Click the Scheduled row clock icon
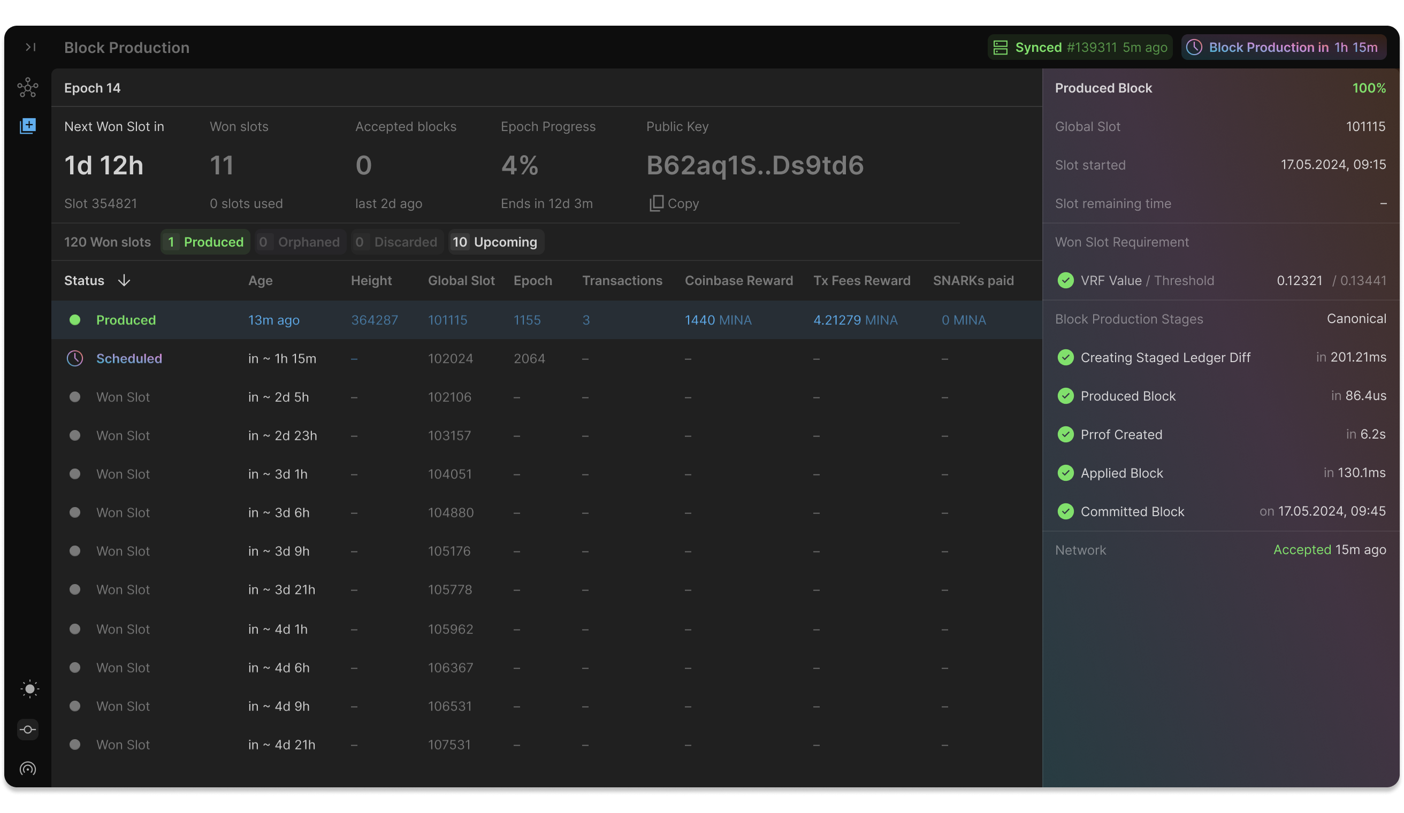 click(75, 358)
